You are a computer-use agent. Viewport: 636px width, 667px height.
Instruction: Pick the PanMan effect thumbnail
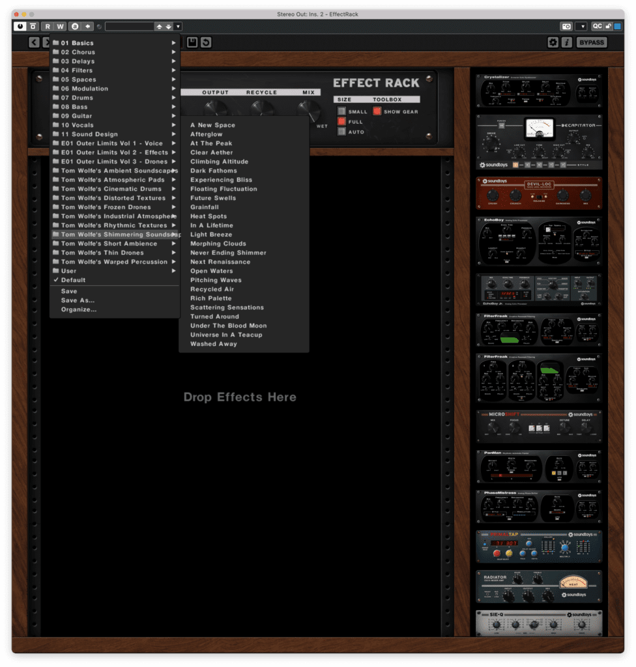tap(539, 466)
